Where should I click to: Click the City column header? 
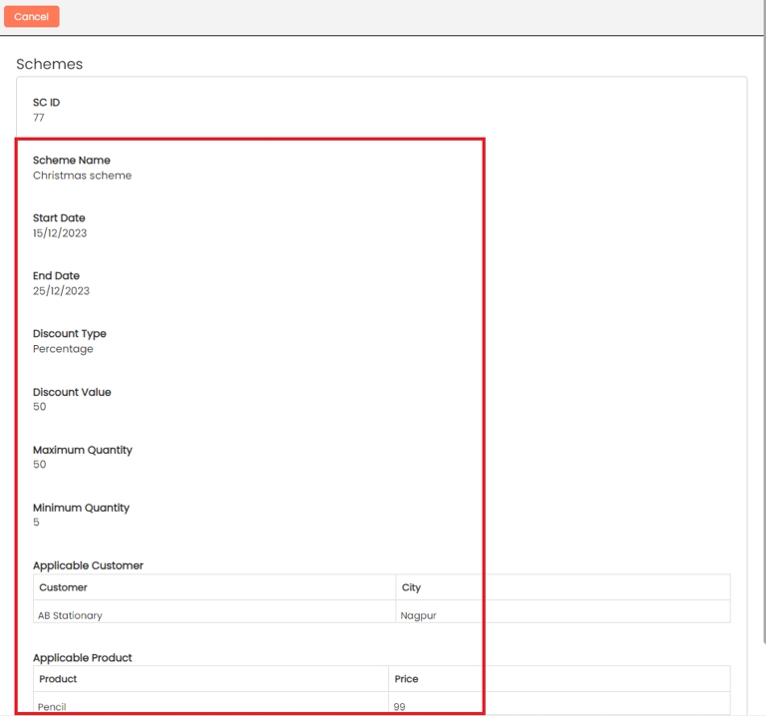[x=411, y=587]
